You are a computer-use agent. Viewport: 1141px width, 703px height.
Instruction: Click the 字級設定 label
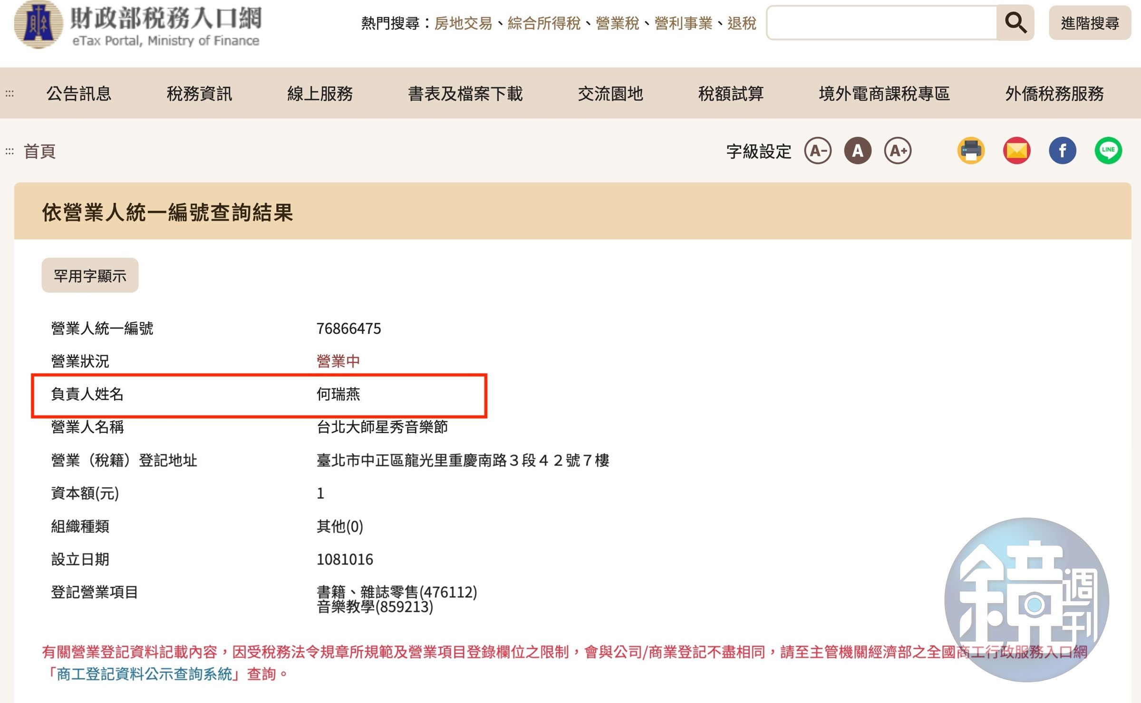point(759,152)
